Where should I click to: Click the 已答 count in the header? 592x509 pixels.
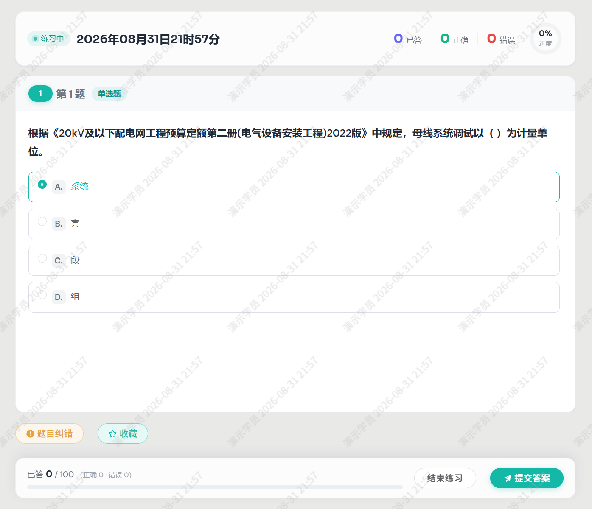(408, 39)
